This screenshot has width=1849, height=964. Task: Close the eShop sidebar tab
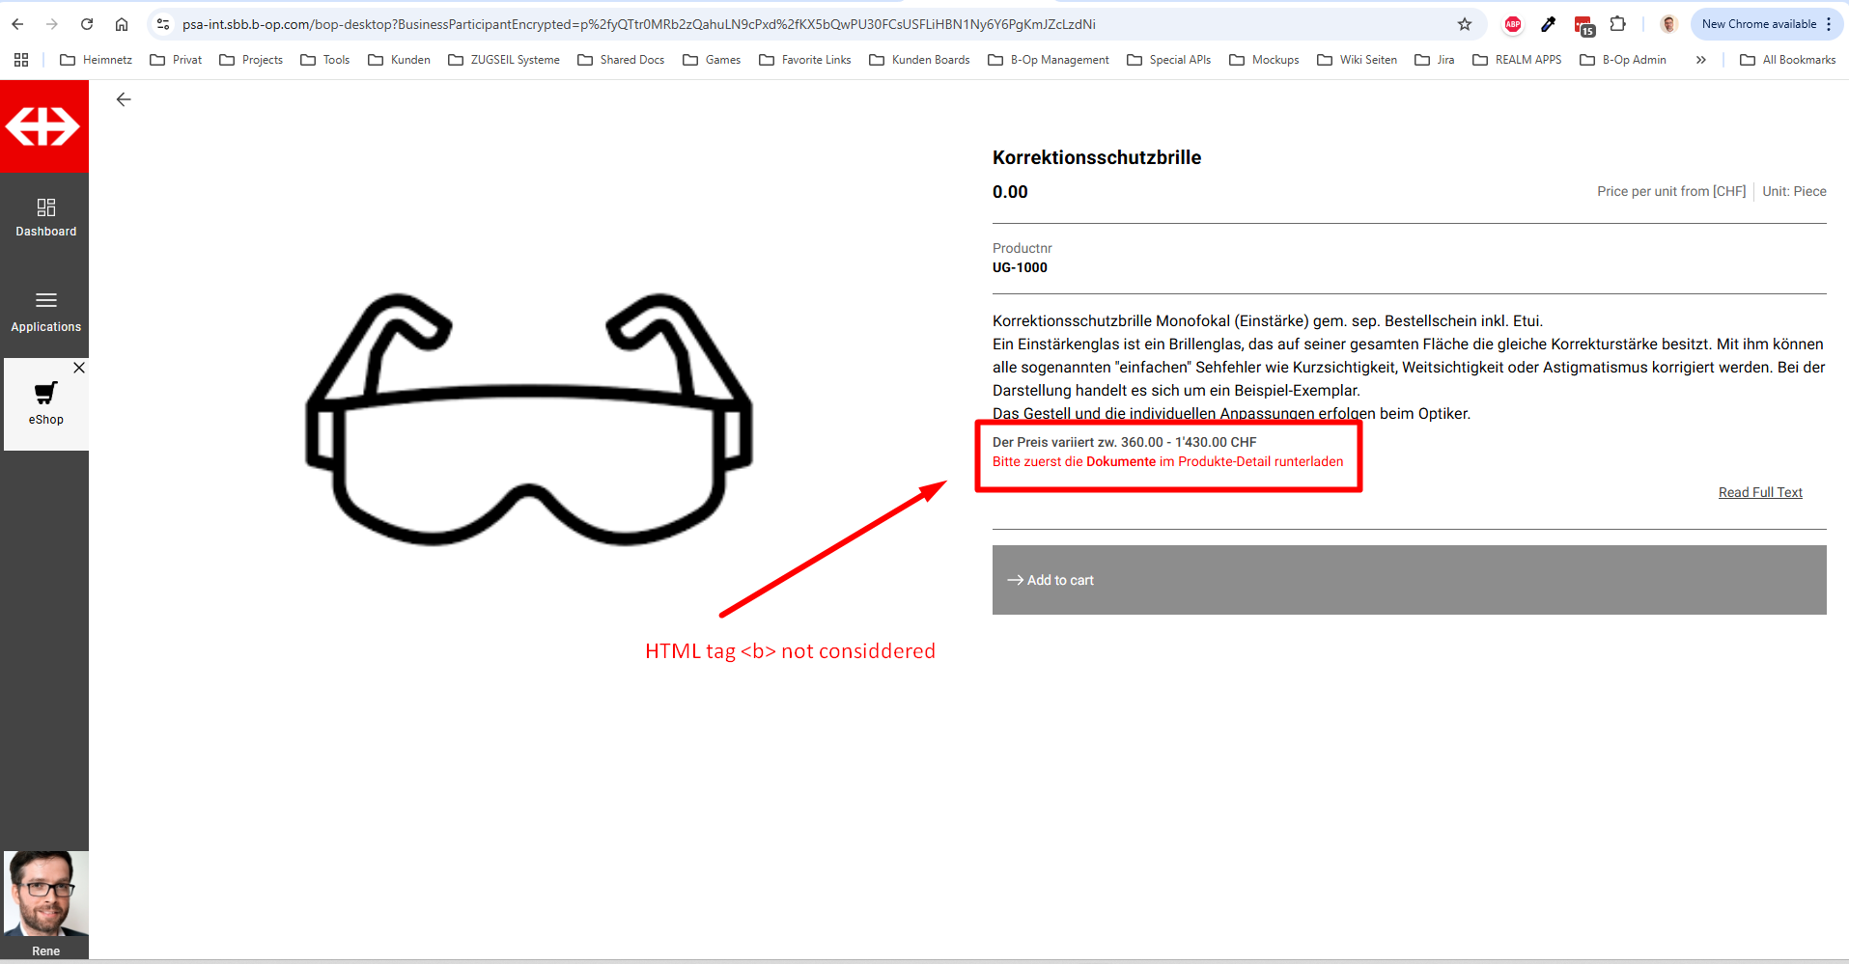(79, 368)
